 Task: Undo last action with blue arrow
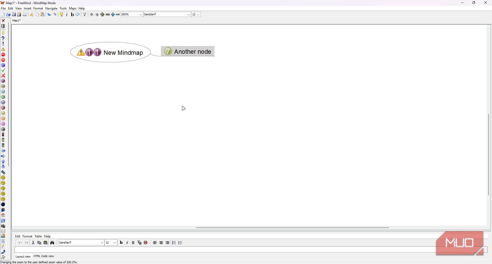pyautogui.click(x=49, y=15)
